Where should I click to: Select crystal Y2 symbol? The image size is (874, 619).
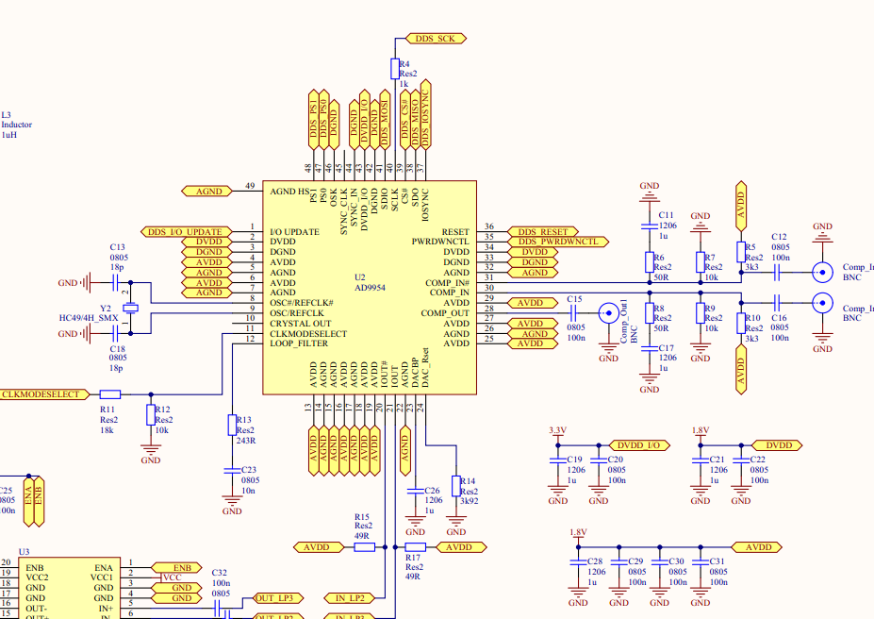pyautogui.click(x=130, y=308)
